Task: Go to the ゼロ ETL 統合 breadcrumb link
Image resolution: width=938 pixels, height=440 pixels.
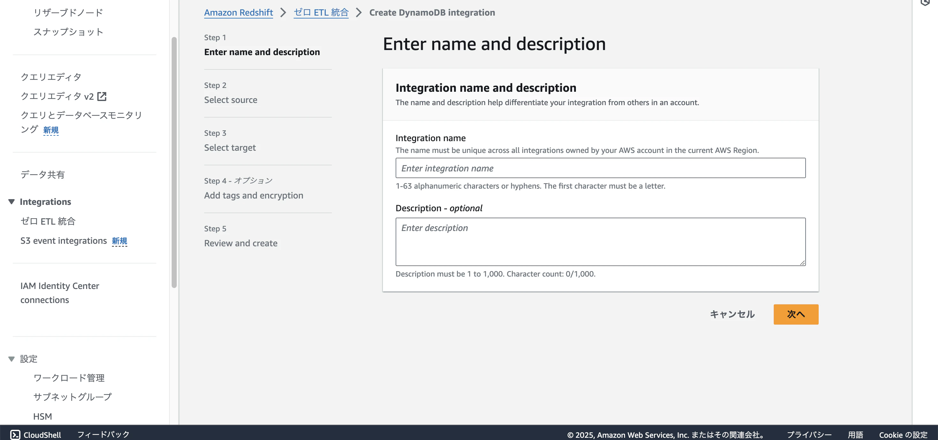Action: (321, 13)
